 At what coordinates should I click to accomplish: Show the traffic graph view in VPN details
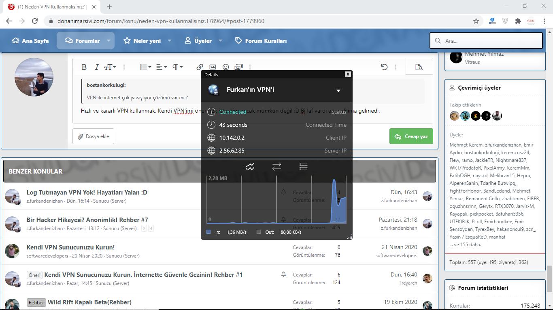click(x=250, y=166)
